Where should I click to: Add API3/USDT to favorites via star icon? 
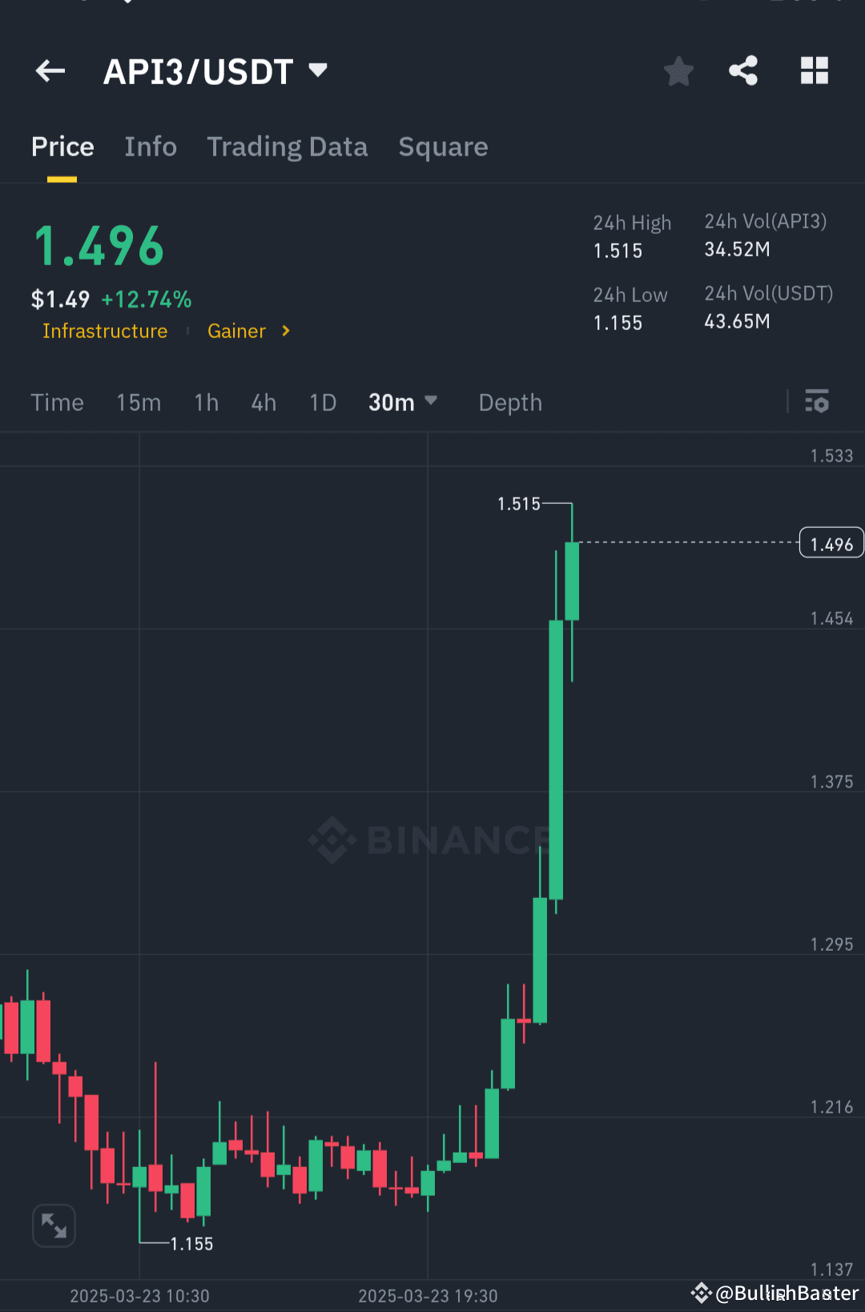[x=678, y=70]
